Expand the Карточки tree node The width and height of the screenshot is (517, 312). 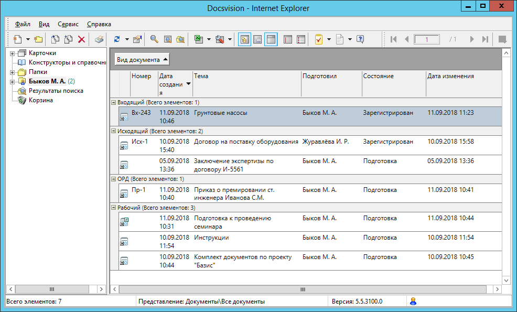coord(13,53)
